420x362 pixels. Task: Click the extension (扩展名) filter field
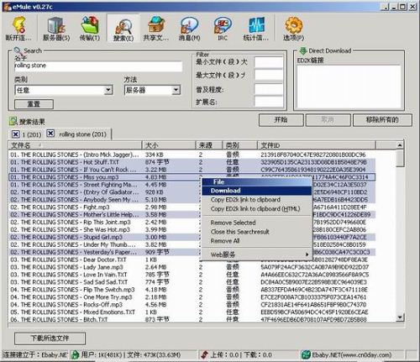(269, 102)
